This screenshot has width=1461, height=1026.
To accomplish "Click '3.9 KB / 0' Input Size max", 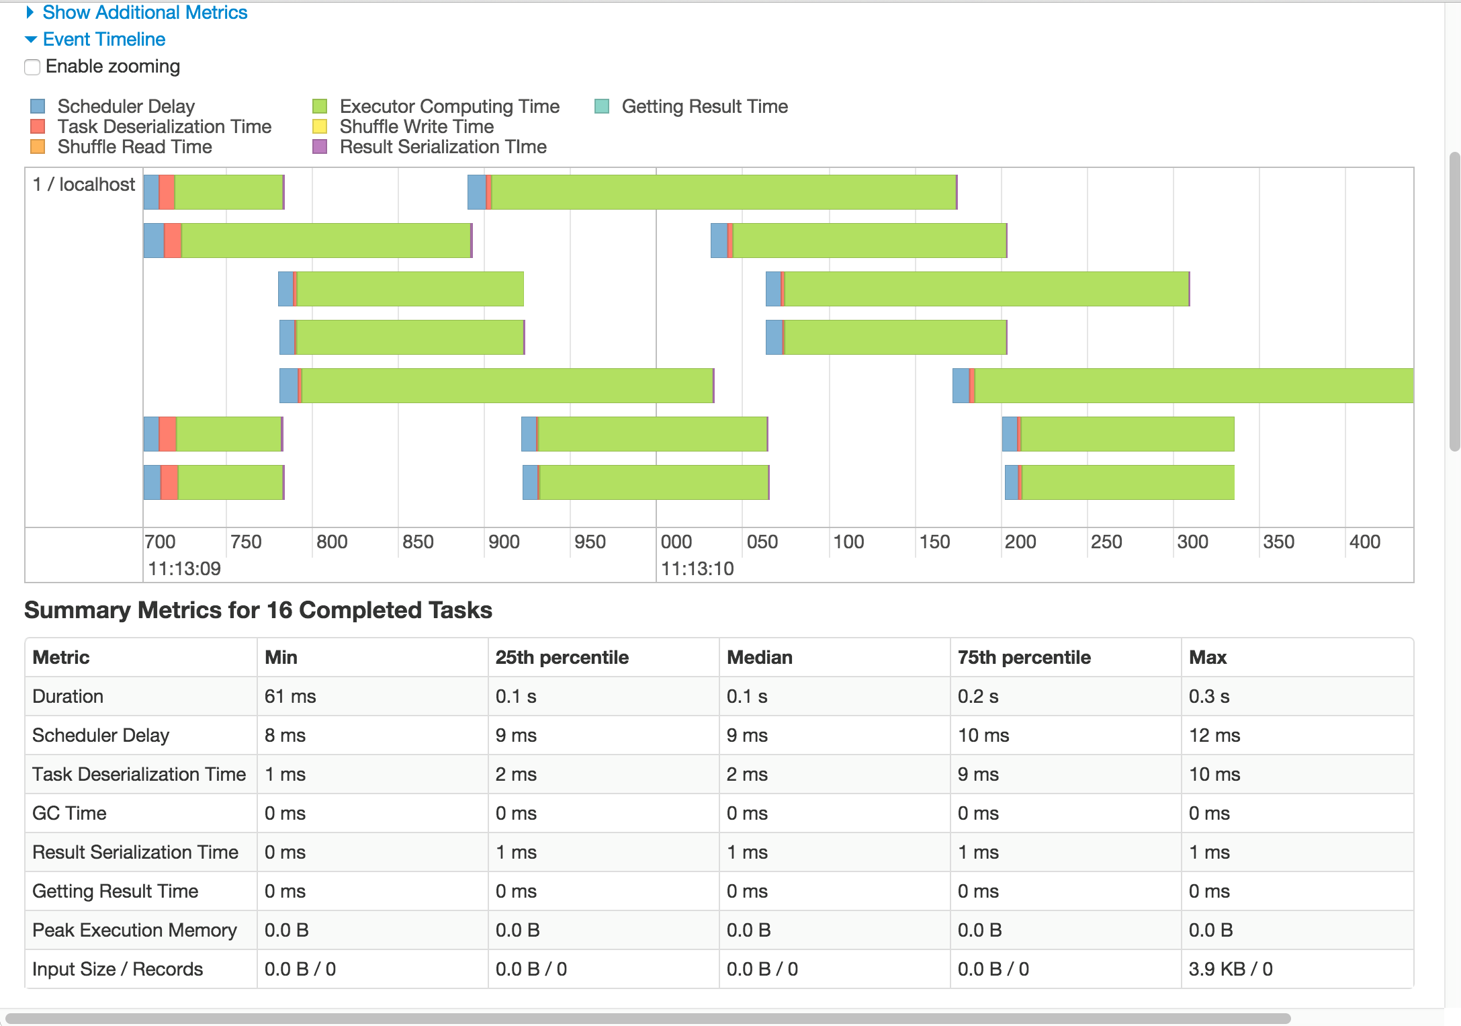I will (x=1231, y=969).
